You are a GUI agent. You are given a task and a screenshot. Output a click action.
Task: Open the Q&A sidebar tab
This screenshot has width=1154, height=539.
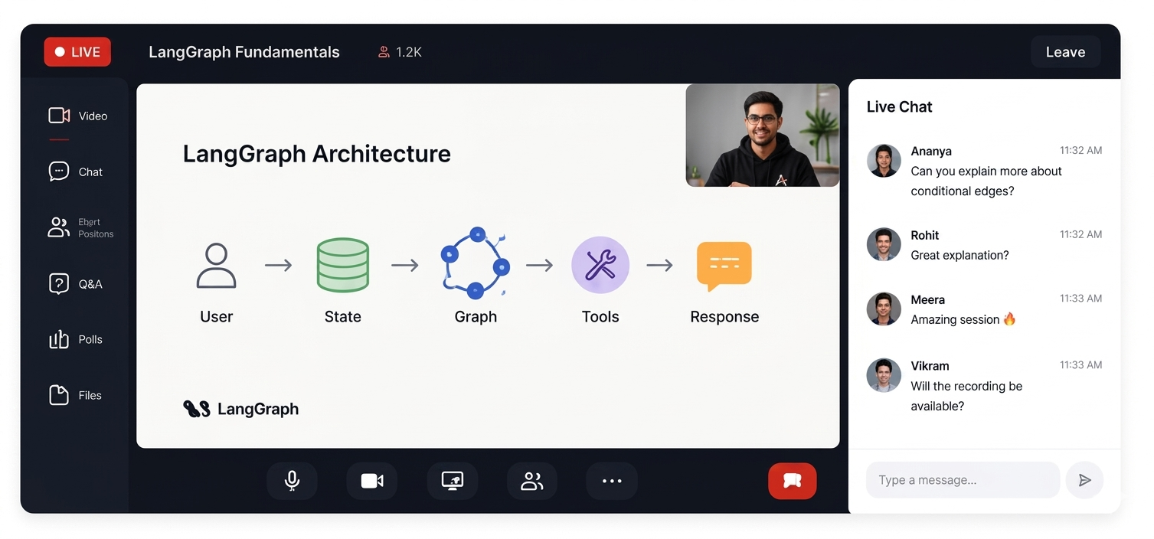click(75, 284)
